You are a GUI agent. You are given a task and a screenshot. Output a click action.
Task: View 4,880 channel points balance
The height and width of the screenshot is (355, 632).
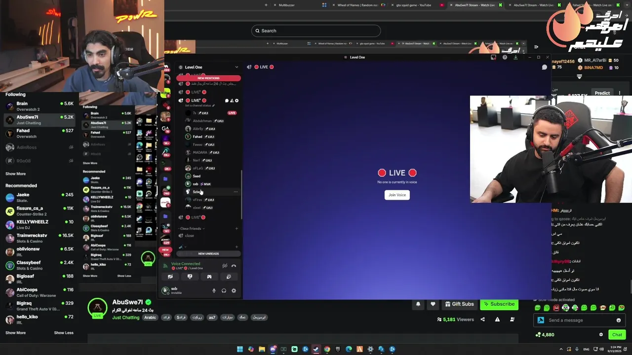click(545, 335)
